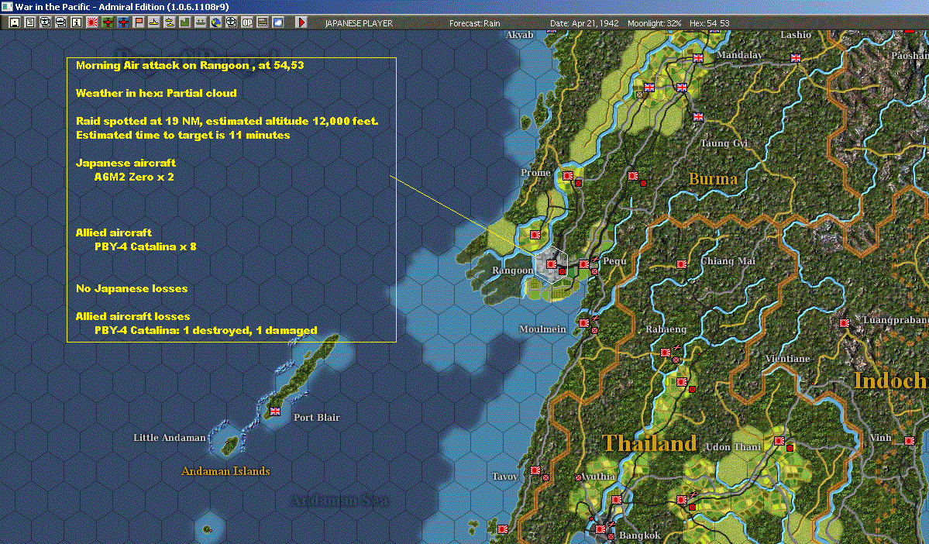Screen dimensions: 929x544
Task: Click the 'Allied aircraft losses' heading
Action: (x=132, y=316)
